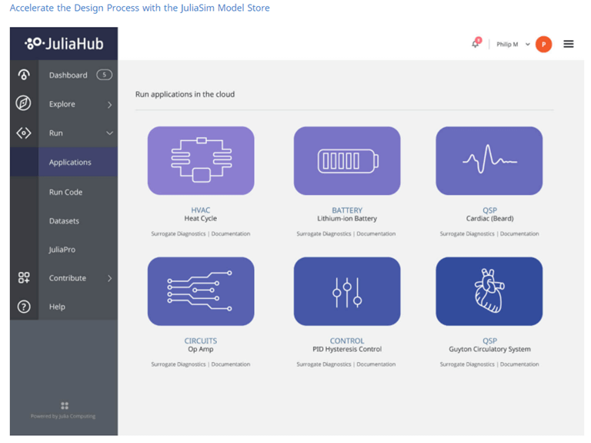
Task: Click the Heat Cycle label
Action: (201, 219)
